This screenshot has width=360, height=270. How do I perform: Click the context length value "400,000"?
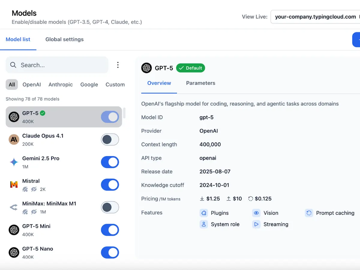(x=210, y=144)
